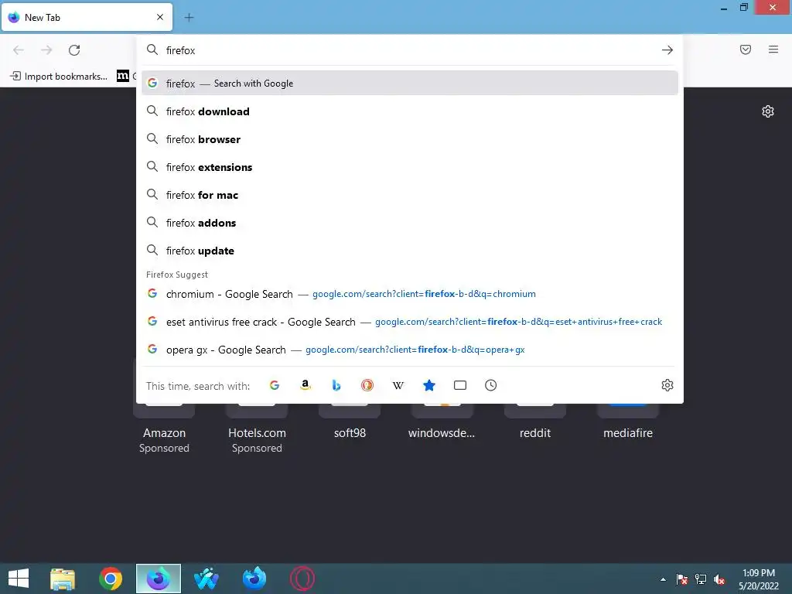Search this time with DuckDuckGo icon
This screenshot has width=792, height=594.
367,385
